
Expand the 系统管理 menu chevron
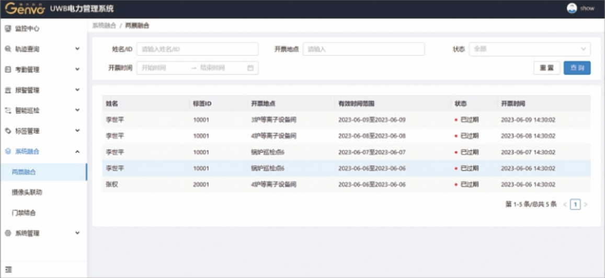click(x=77, y=233)
